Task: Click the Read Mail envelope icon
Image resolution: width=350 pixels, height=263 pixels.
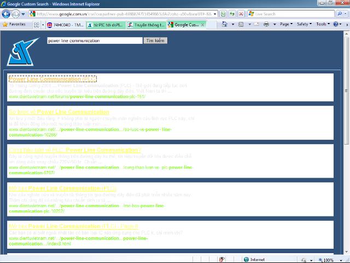Action: [x=256, y=24]
